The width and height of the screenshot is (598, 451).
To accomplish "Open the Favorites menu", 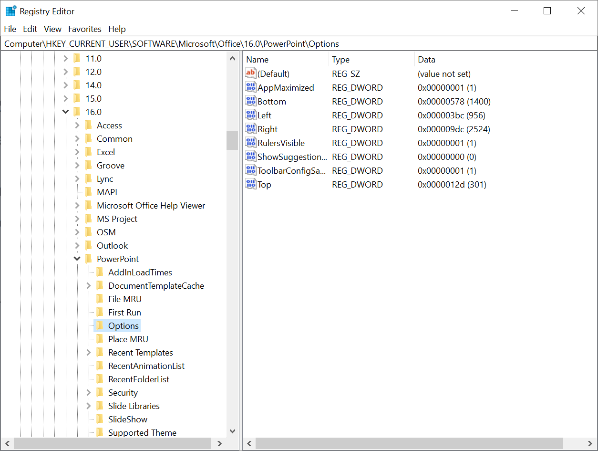I will pyautogui.click(x=85, y=29).
